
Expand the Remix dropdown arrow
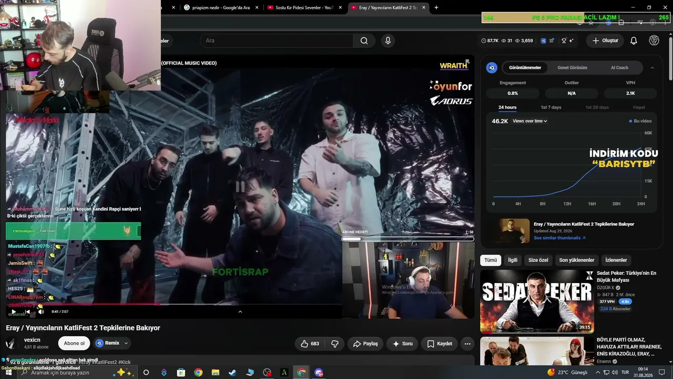click(x=126, y=343)
